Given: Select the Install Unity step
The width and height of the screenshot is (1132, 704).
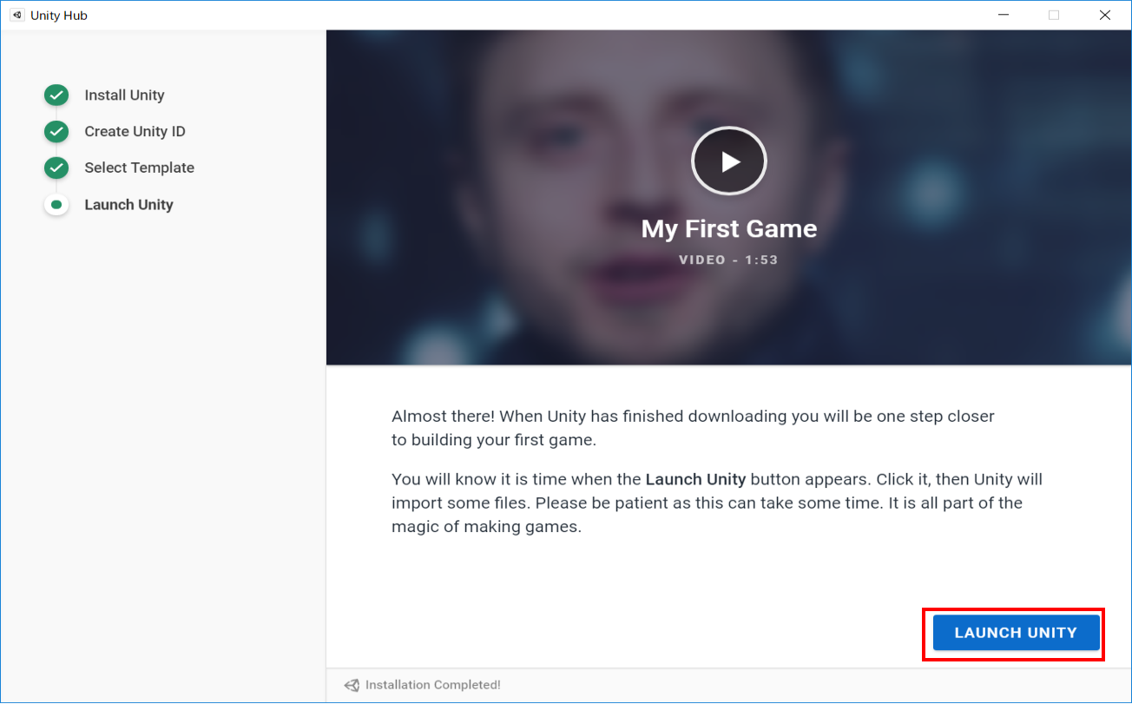Looking at the screenshot, I should click(x=124, y=95).
